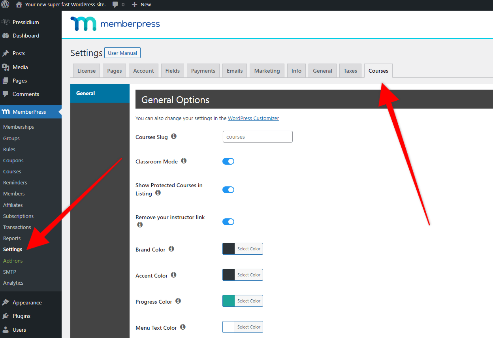Click info icon beside Progress Color

[x=178, y=301]
